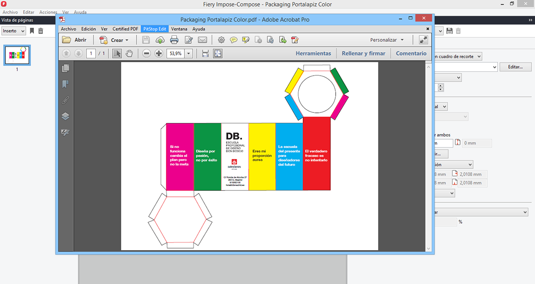
Task: Select the Hand pan tool
Action: (x=129, y=54)
